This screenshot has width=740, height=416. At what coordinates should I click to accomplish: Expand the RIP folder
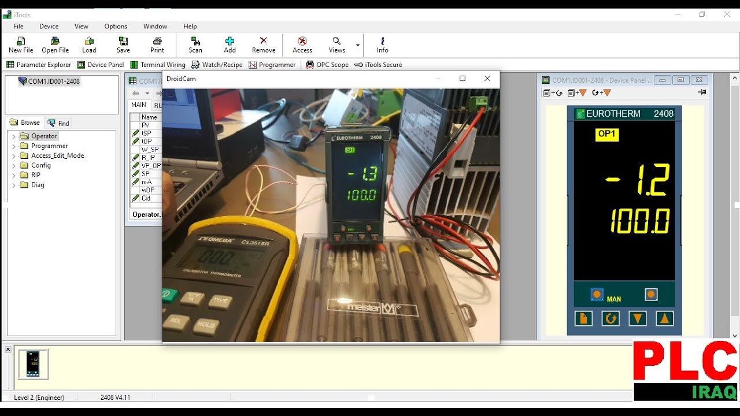14,175
